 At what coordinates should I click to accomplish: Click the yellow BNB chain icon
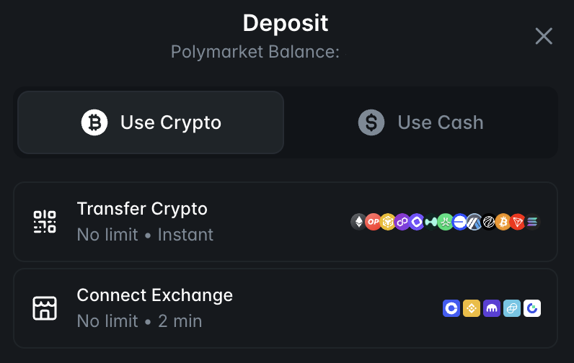click(x=387, y=222)
